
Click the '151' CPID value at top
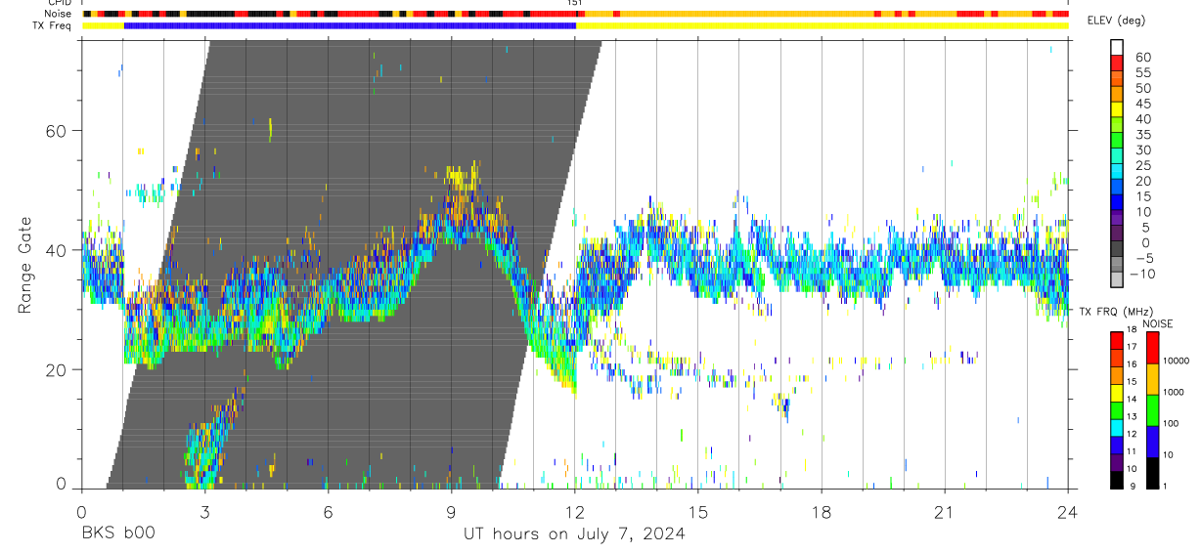(x=575, y=4)
